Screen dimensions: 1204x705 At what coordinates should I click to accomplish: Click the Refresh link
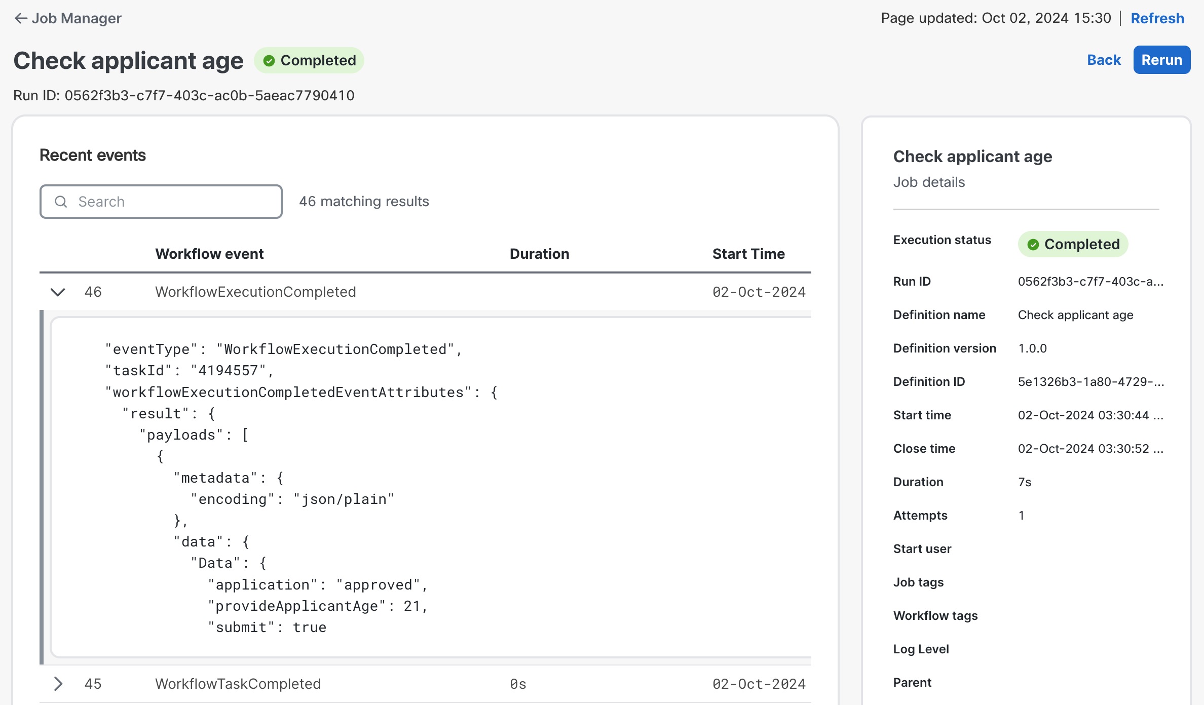pos(1157,18)
